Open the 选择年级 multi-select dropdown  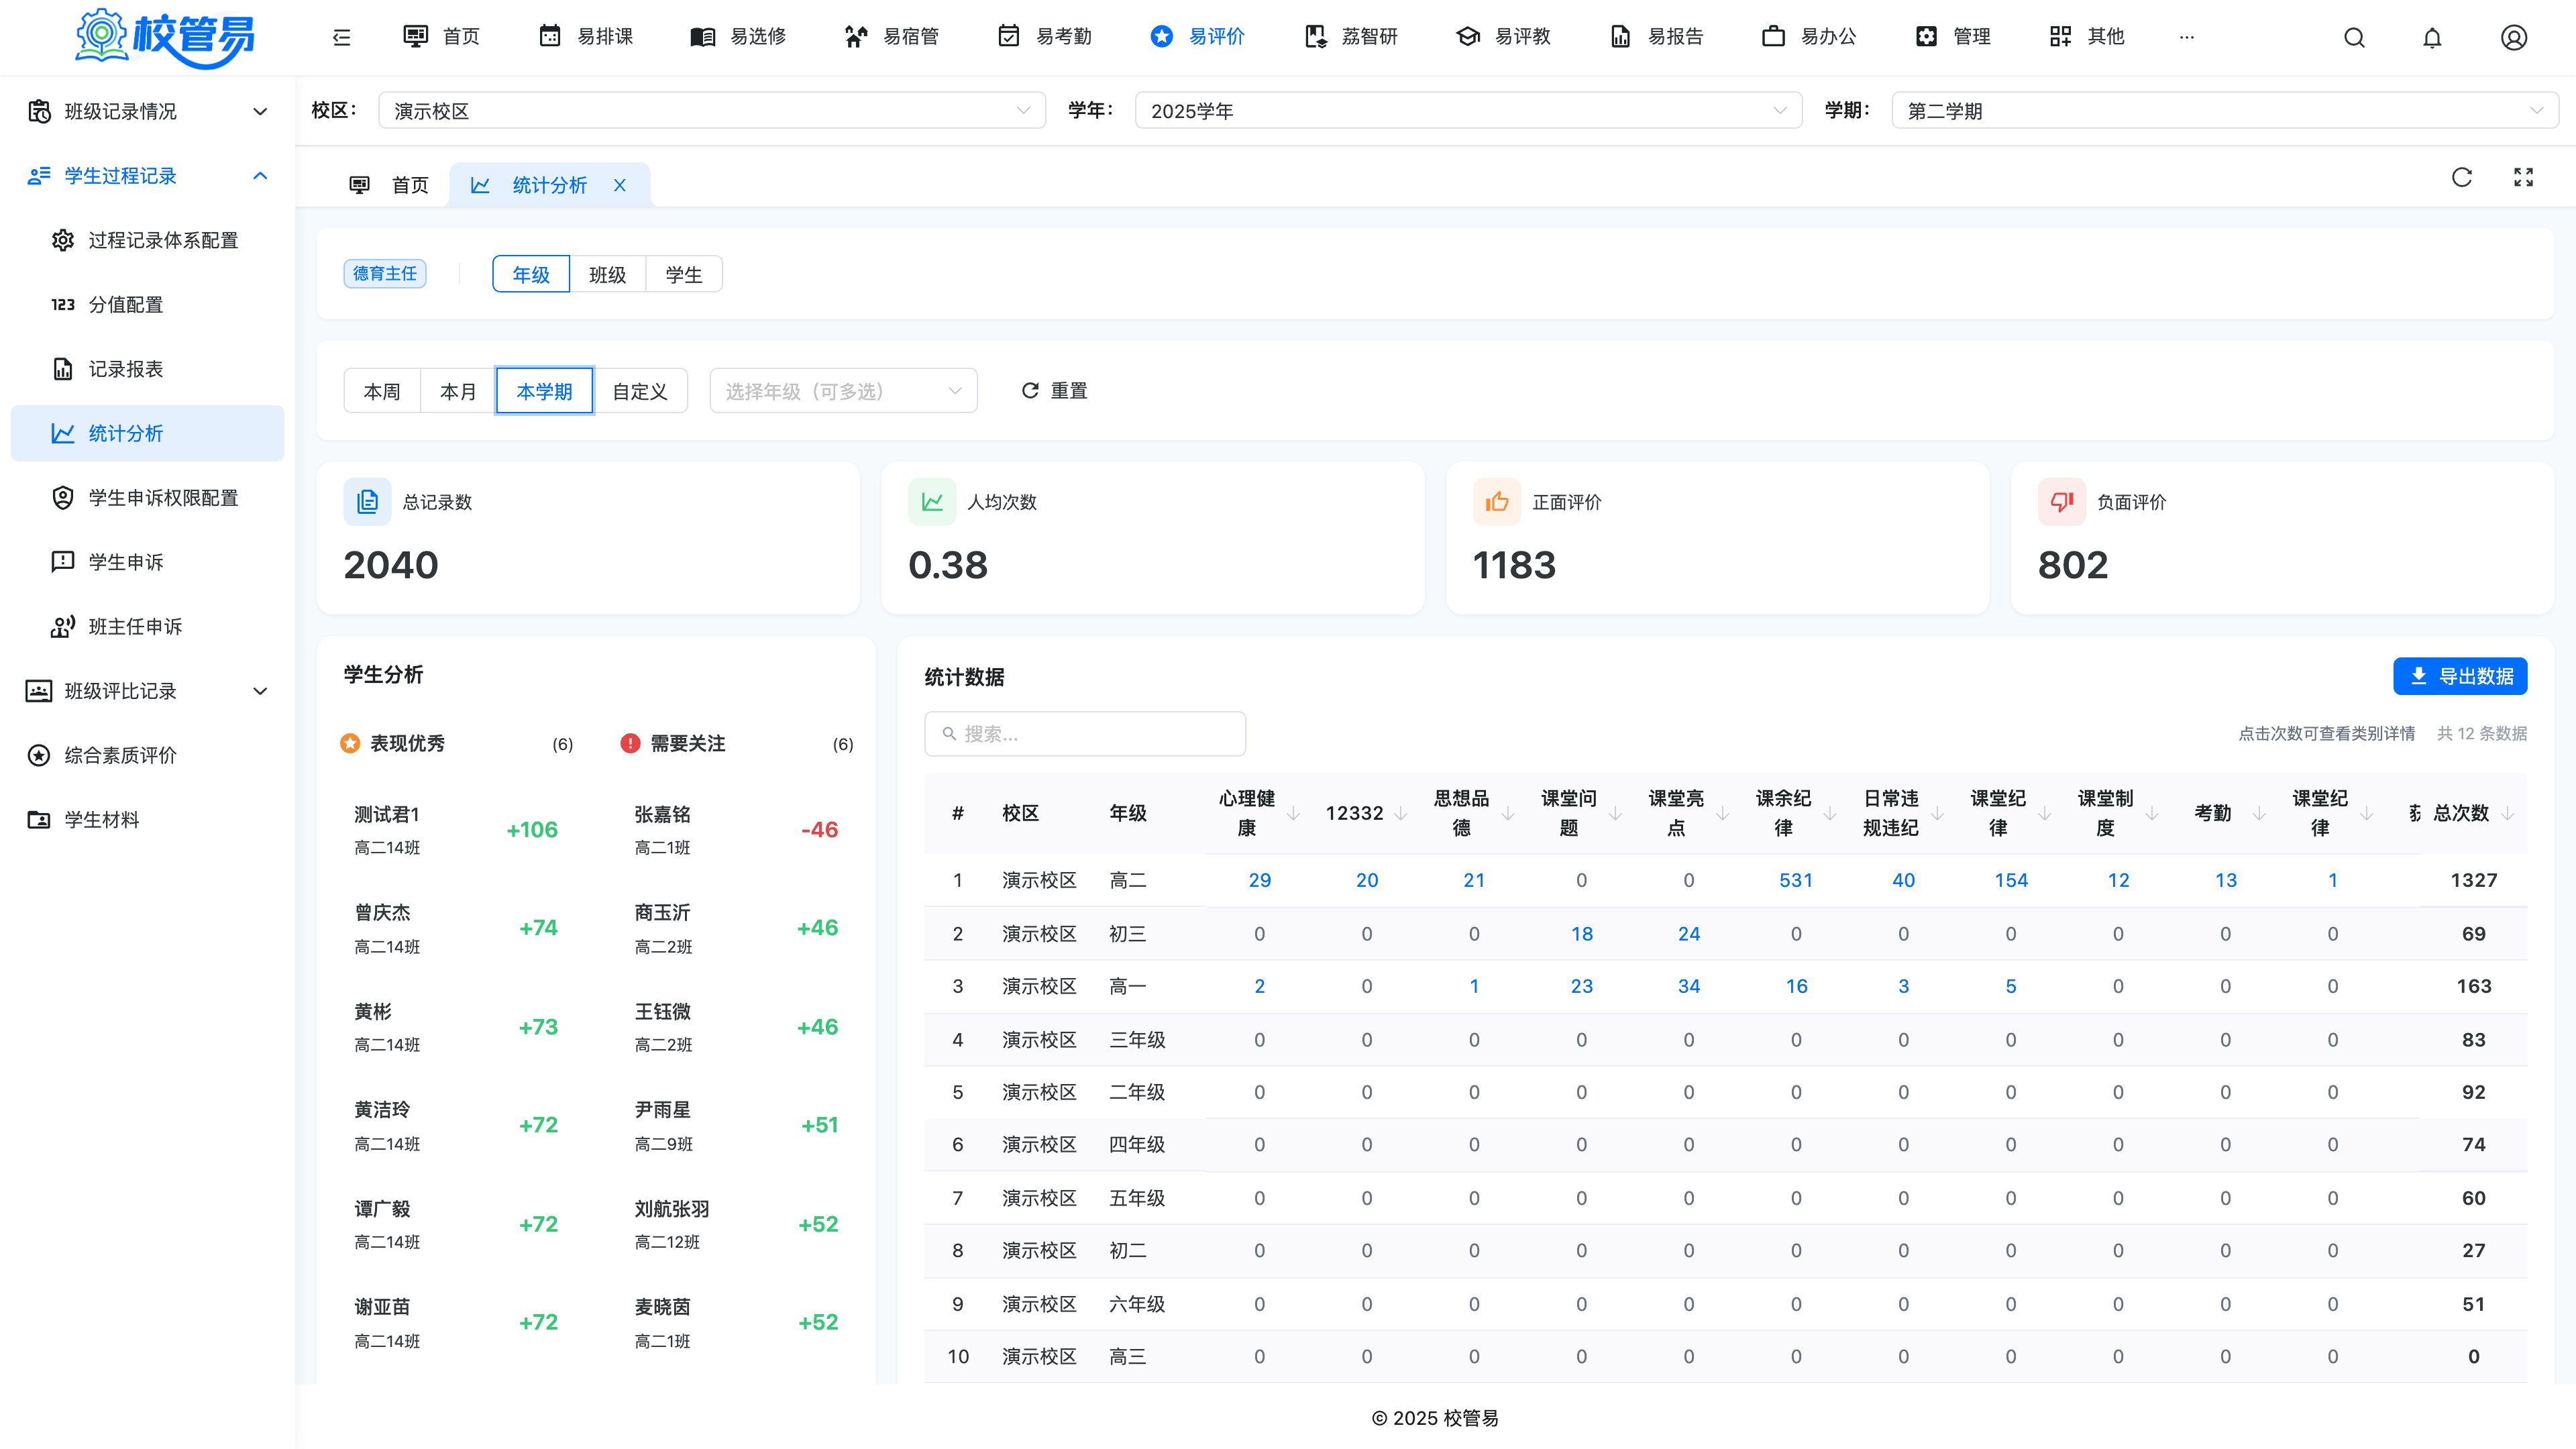pyautogui.click(x=843, y=391)
